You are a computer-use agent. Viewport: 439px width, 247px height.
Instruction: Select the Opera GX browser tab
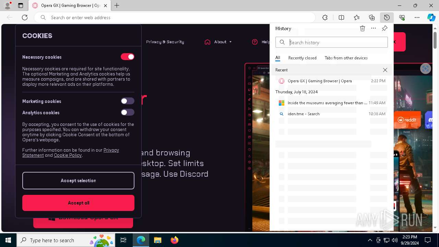[70, 5]
